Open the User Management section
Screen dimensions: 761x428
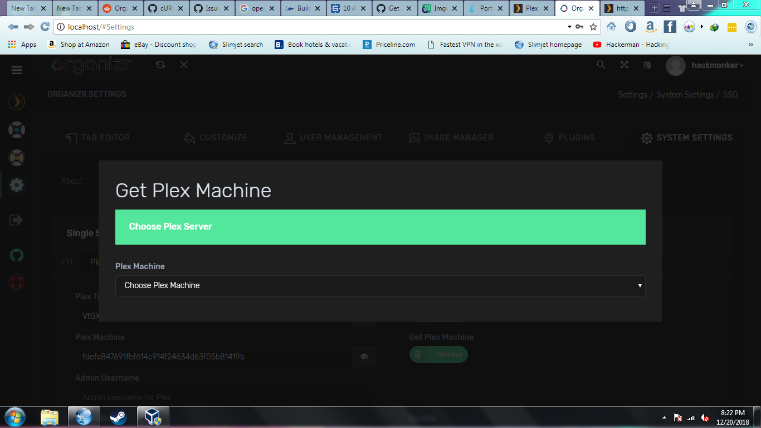tap(333, 138)
